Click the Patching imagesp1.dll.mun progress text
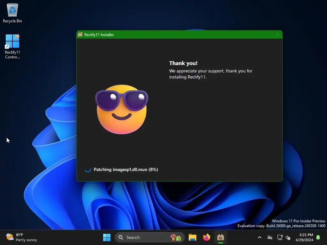Screen dimensions: 327x245 [126, 170]
